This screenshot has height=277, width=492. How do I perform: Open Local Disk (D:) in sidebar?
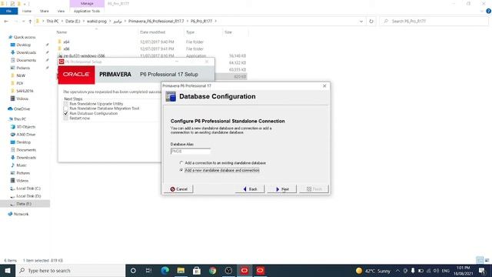pos(28,196)
